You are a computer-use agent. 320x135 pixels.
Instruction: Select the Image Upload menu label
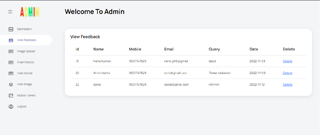click(x=26, y=51)
